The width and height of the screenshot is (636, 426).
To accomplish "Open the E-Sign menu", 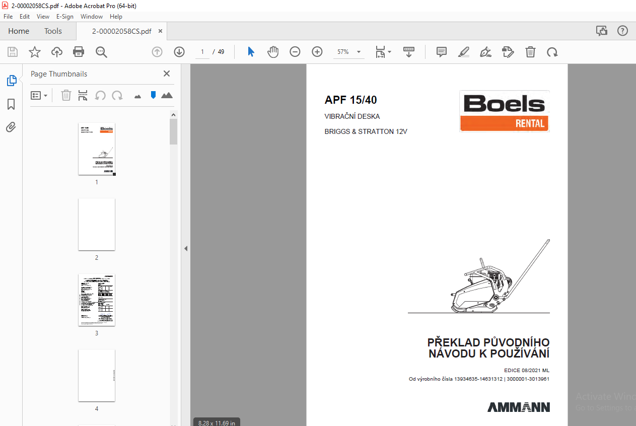I will pos(65,16).
